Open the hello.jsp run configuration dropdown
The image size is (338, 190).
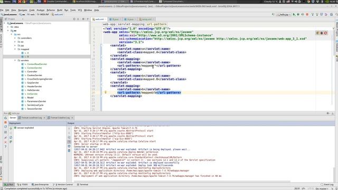284,14
